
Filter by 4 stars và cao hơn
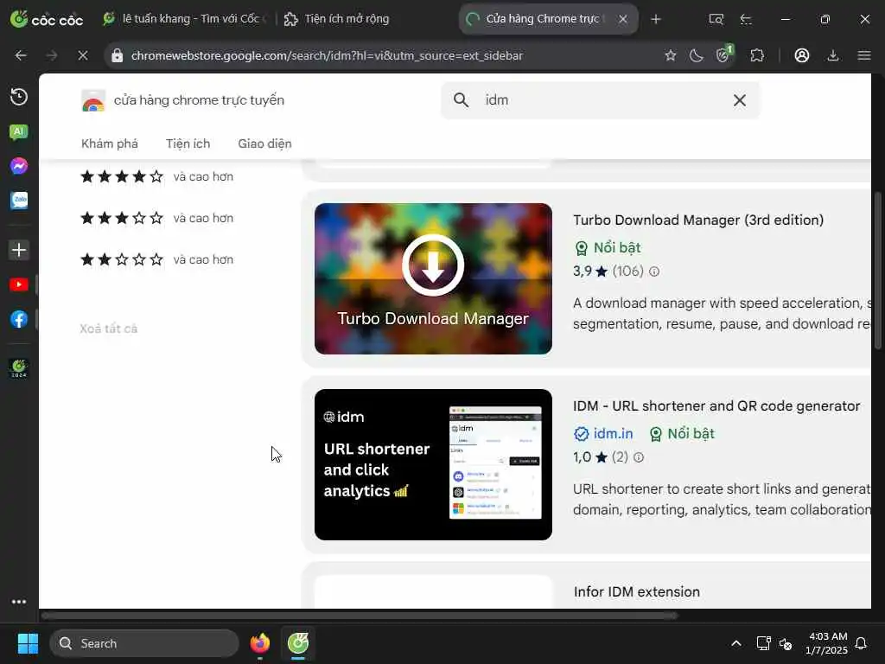[x=157, y=176]
